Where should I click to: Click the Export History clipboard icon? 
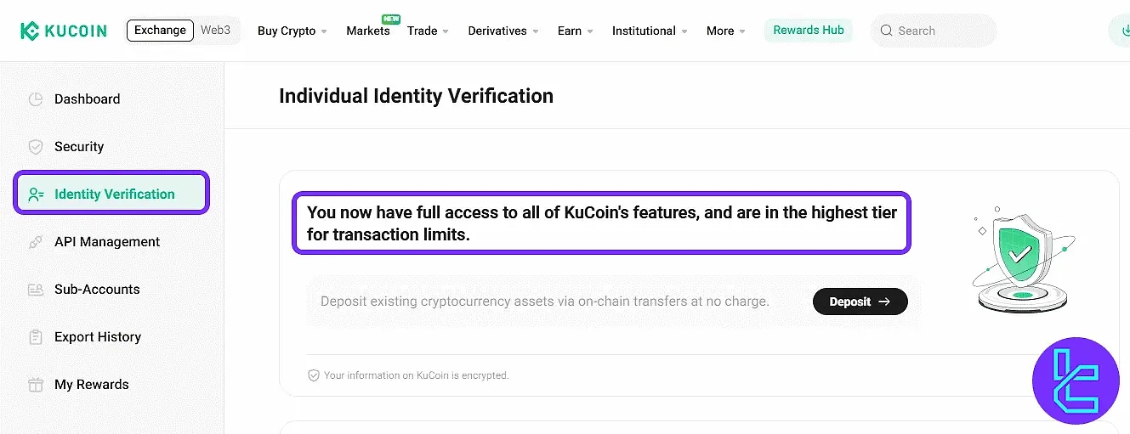click(36, 337)
